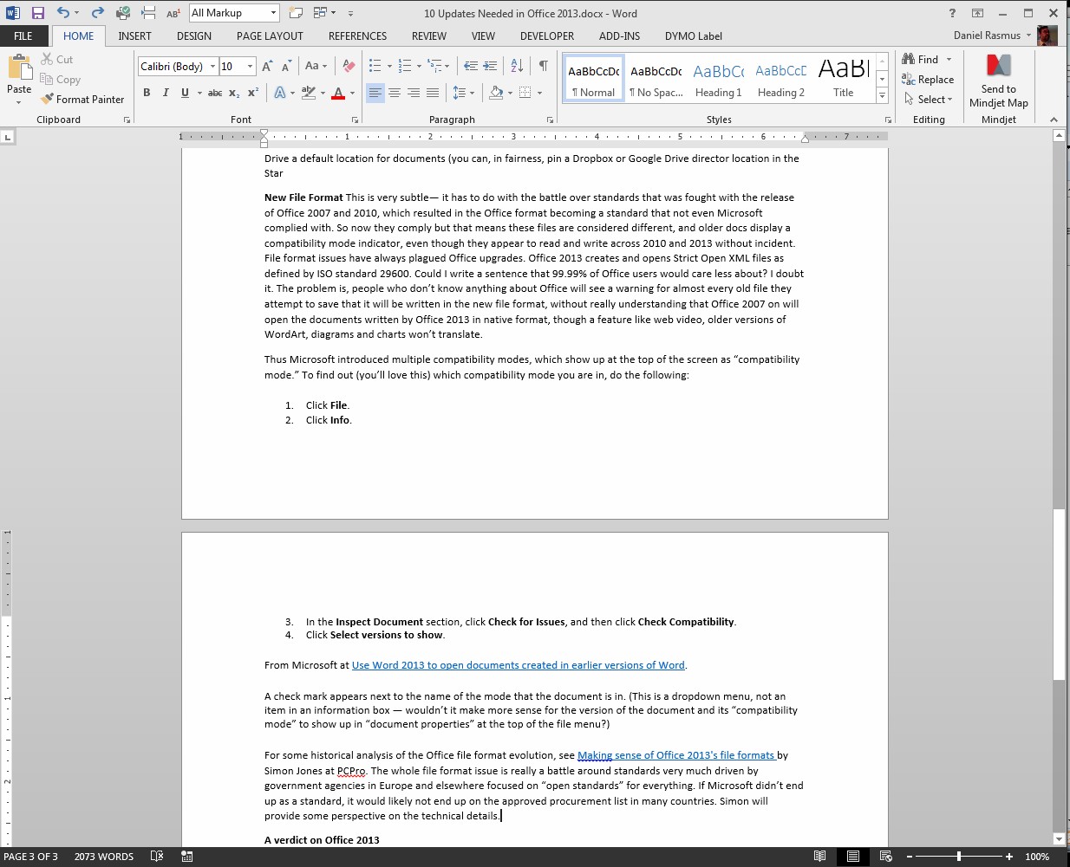Viewport: 1070px width, 867px height.
Task: Open the line spacing options
Action: [463, 93]
